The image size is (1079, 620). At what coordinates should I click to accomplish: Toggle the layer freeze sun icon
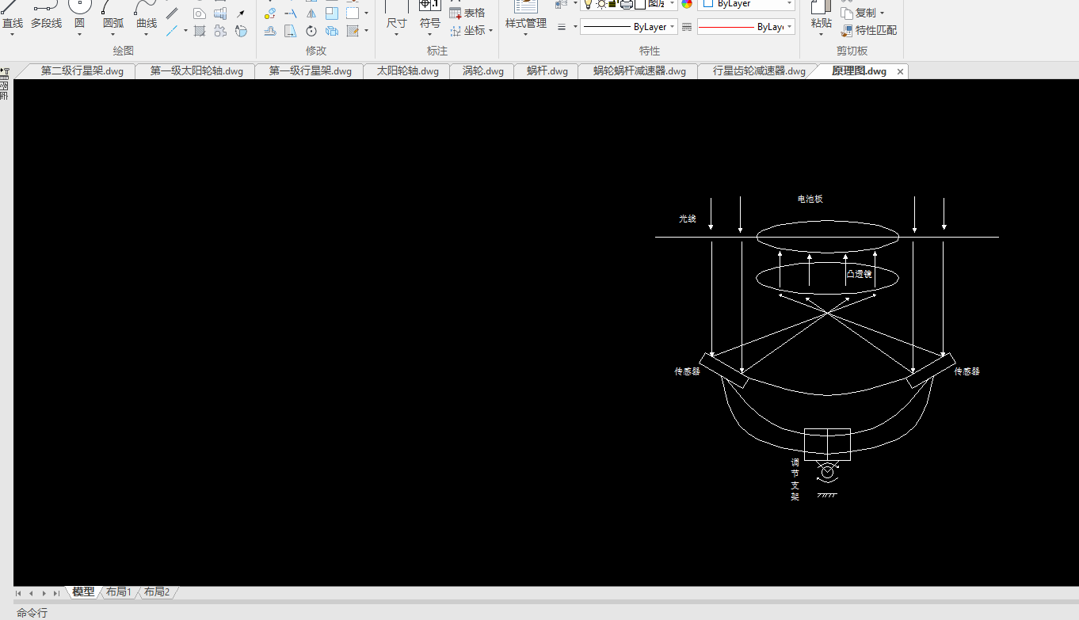tap(601, 4)
